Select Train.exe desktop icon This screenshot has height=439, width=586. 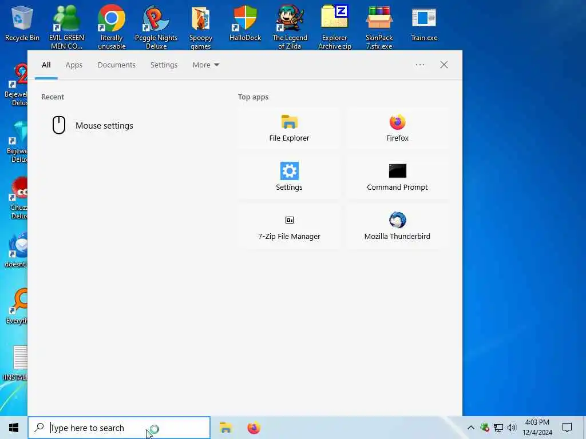424,23
